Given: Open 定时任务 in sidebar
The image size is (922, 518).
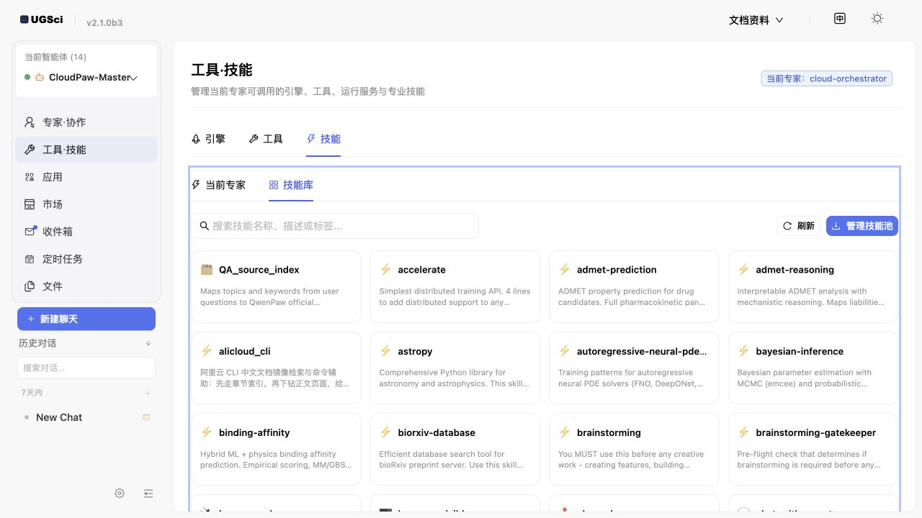Looking at the screenshot, I should click(86, 259).
